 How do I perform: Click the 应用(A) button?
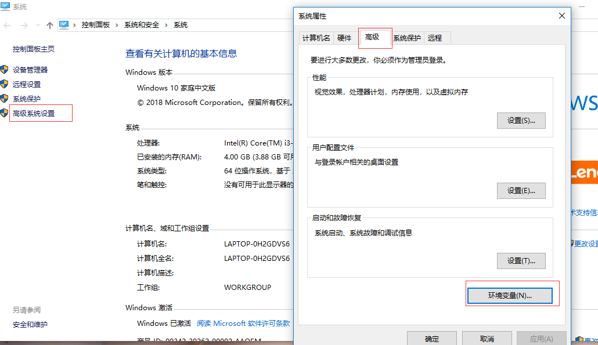541,340
